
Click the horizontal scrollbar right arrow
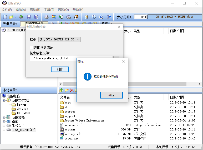pyautogui.click(x=200, y=84)
